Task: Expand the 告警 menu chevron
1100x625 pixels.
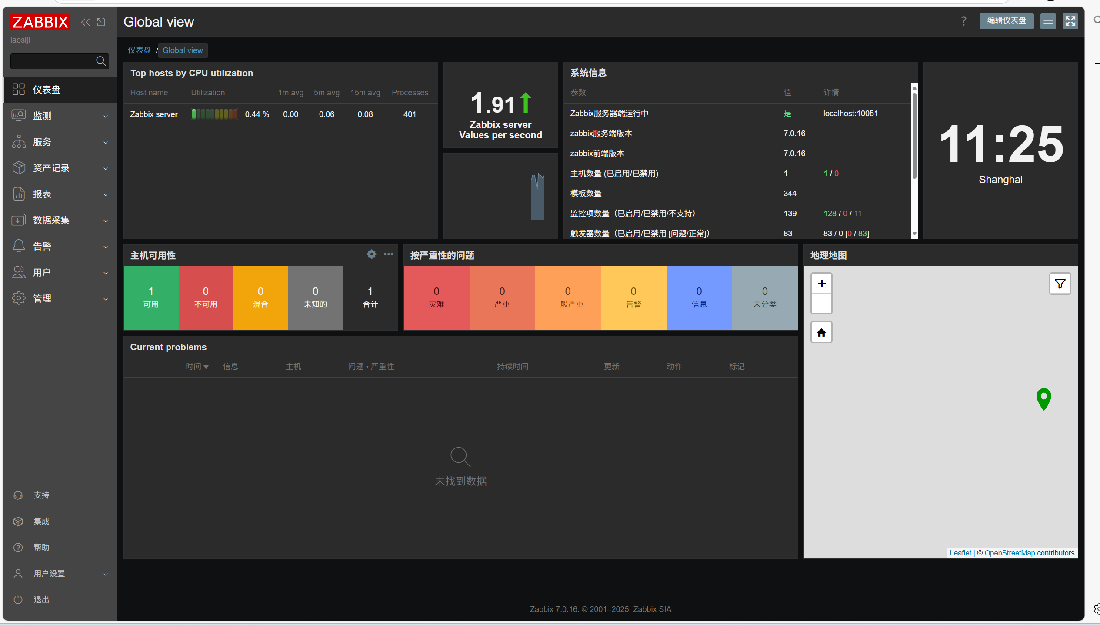Action: 106,247
